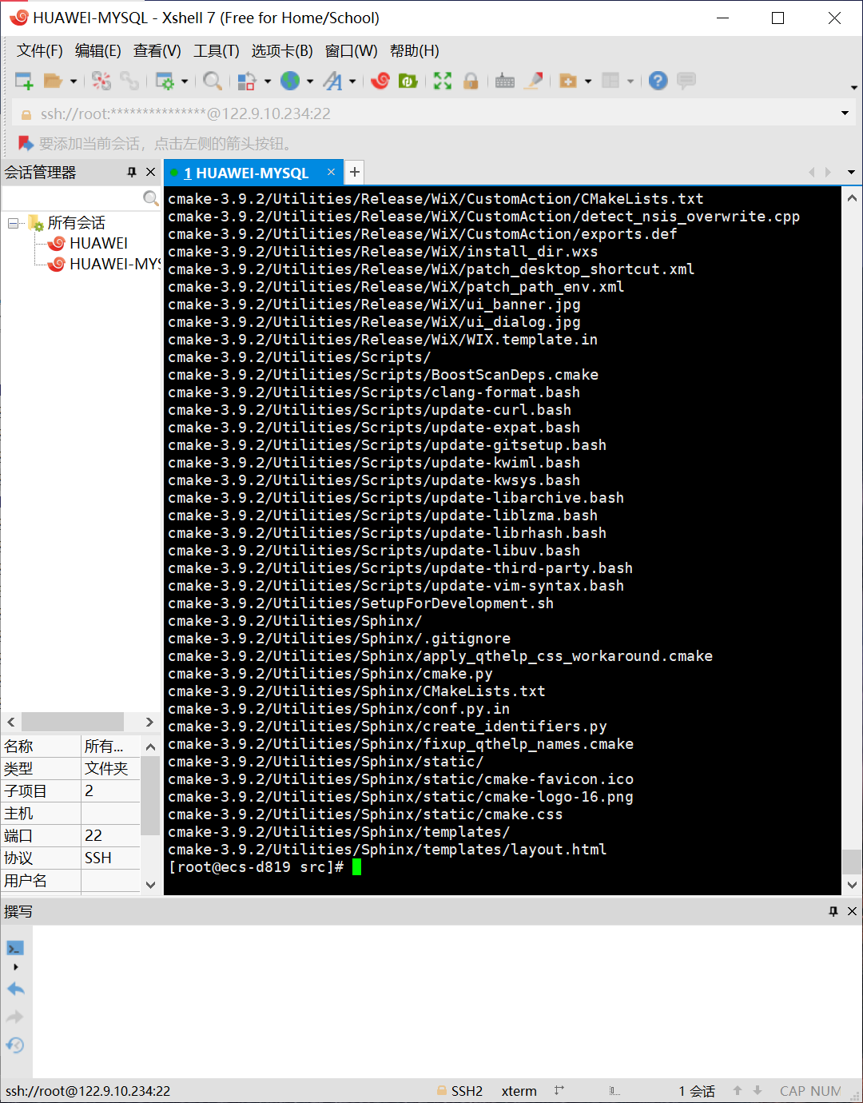The height and width of the screenshot is (1103, 863).
Task: Click the session manager search box
Action: pos(72,197)
